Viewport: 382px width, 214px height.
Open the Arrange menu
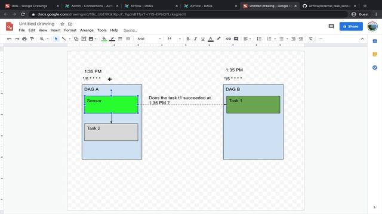pyautogui.click(x=87, y=30)
